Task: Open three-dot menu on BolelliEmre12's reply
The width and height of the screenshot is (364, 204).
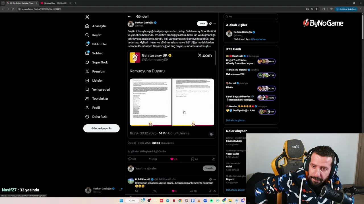Action: click(215, 179)
